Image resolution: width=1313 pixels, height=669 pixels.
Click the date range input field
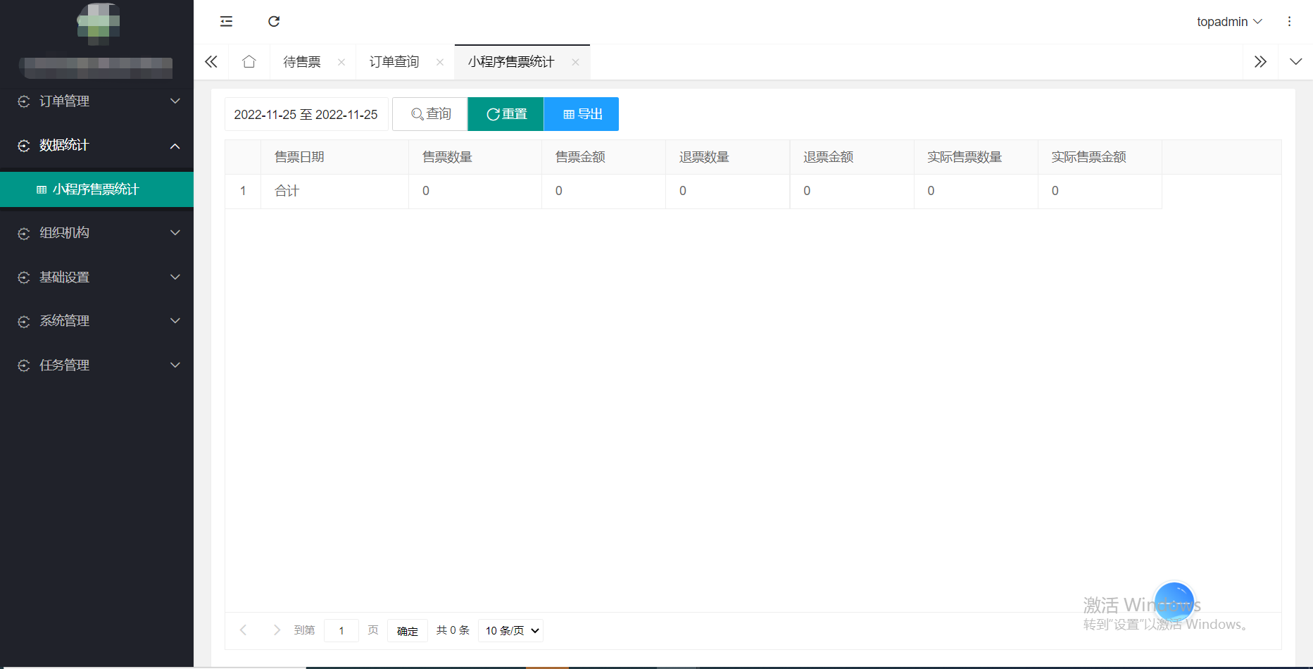[x=306, y=115]
